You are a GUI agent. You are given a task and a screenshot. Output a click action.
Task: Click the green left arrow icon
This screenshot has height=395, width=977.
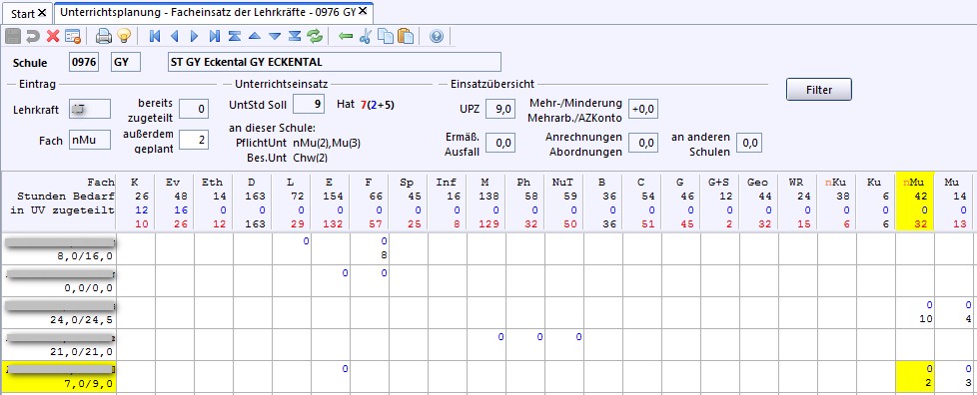(346, 36)
